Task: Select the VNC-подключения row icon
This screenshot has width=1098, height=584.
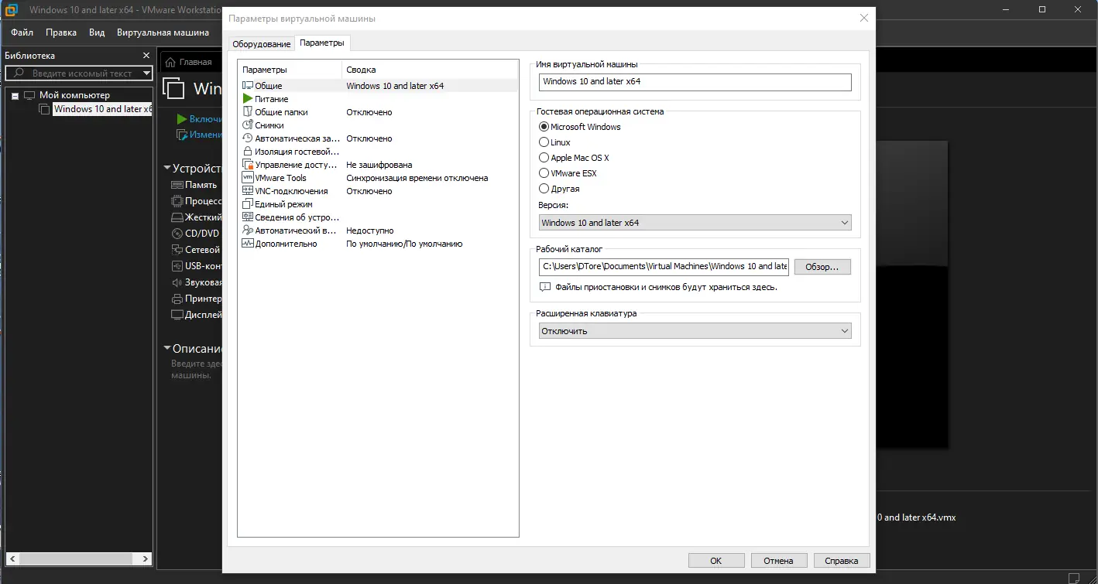Action: [248, 191]
